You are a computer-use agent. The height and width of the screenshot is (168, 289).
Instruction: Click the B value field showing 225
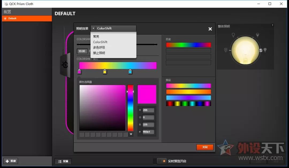(148, 124)
